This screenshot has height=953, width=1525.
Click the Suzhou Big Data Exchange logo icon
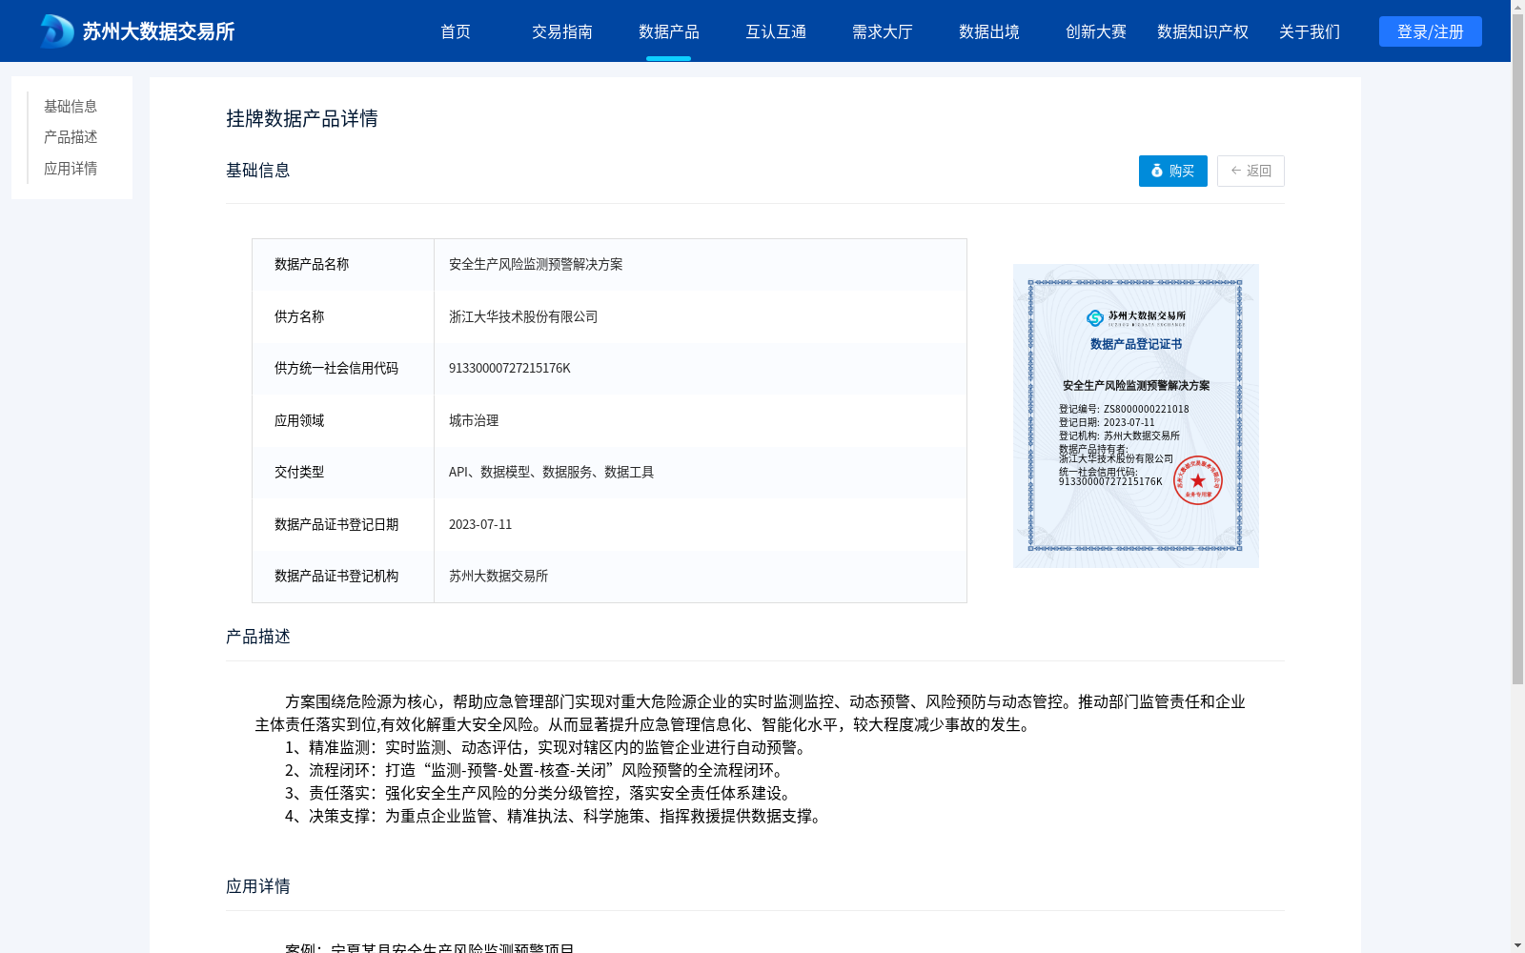click(57, 31)
